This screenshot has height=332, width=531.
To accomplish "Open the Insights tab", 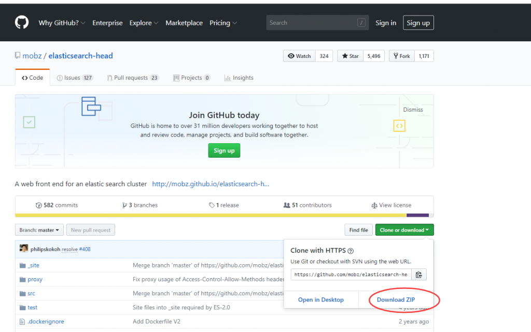I will [x=239, y=78].
